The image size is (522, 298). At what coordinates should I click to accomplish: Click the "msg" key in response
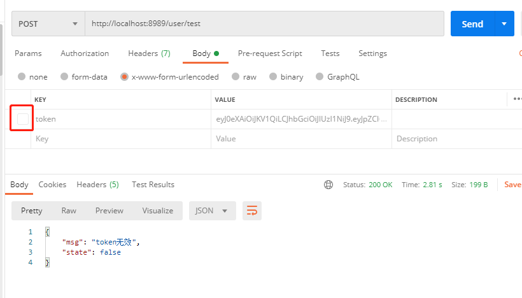72,242
